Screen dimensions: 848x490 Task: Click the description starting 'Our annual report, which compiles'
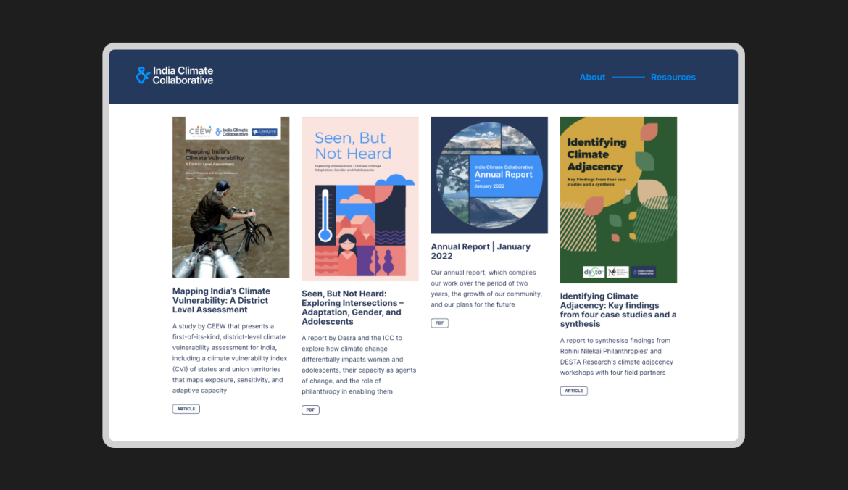click(486, 288)
